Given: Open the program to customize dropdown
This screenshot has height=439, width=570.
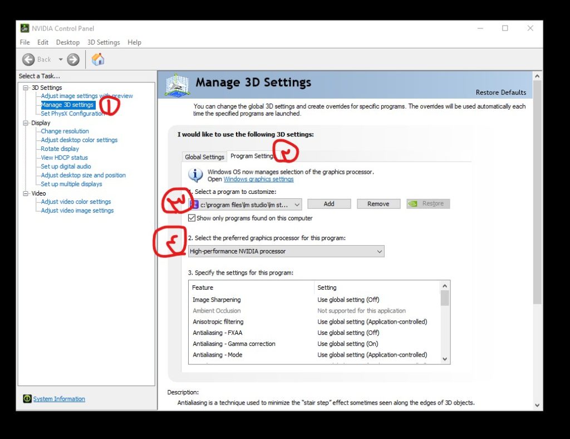Looking at the screenshot, I should coord(297,204).
